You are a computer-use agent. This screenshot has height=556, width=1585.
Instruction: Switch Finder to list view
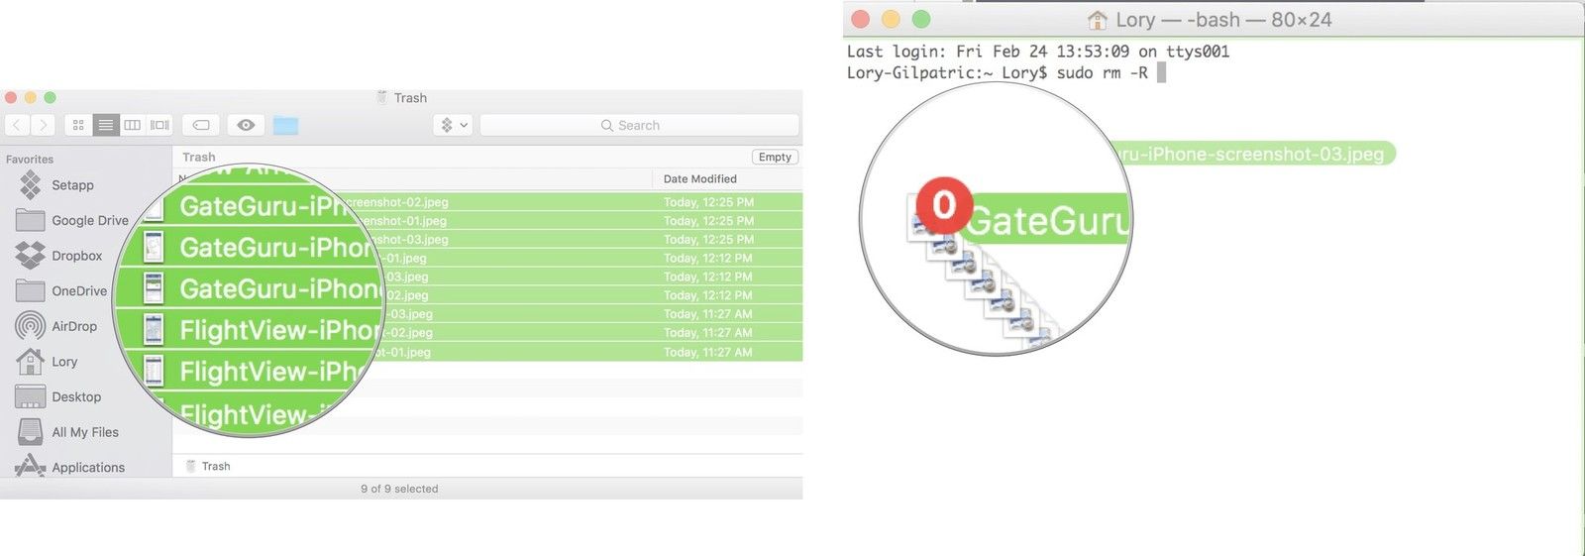tap(105, 125)
